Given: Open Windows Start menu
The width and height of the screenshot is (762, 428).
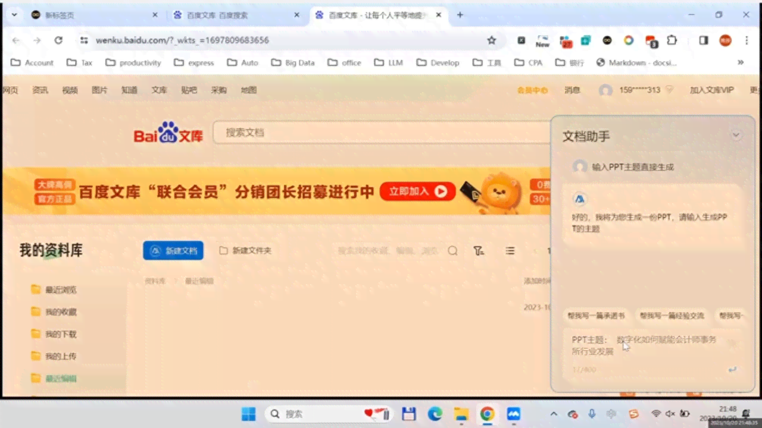Looking at the screenshot, I should pos(248,414).
